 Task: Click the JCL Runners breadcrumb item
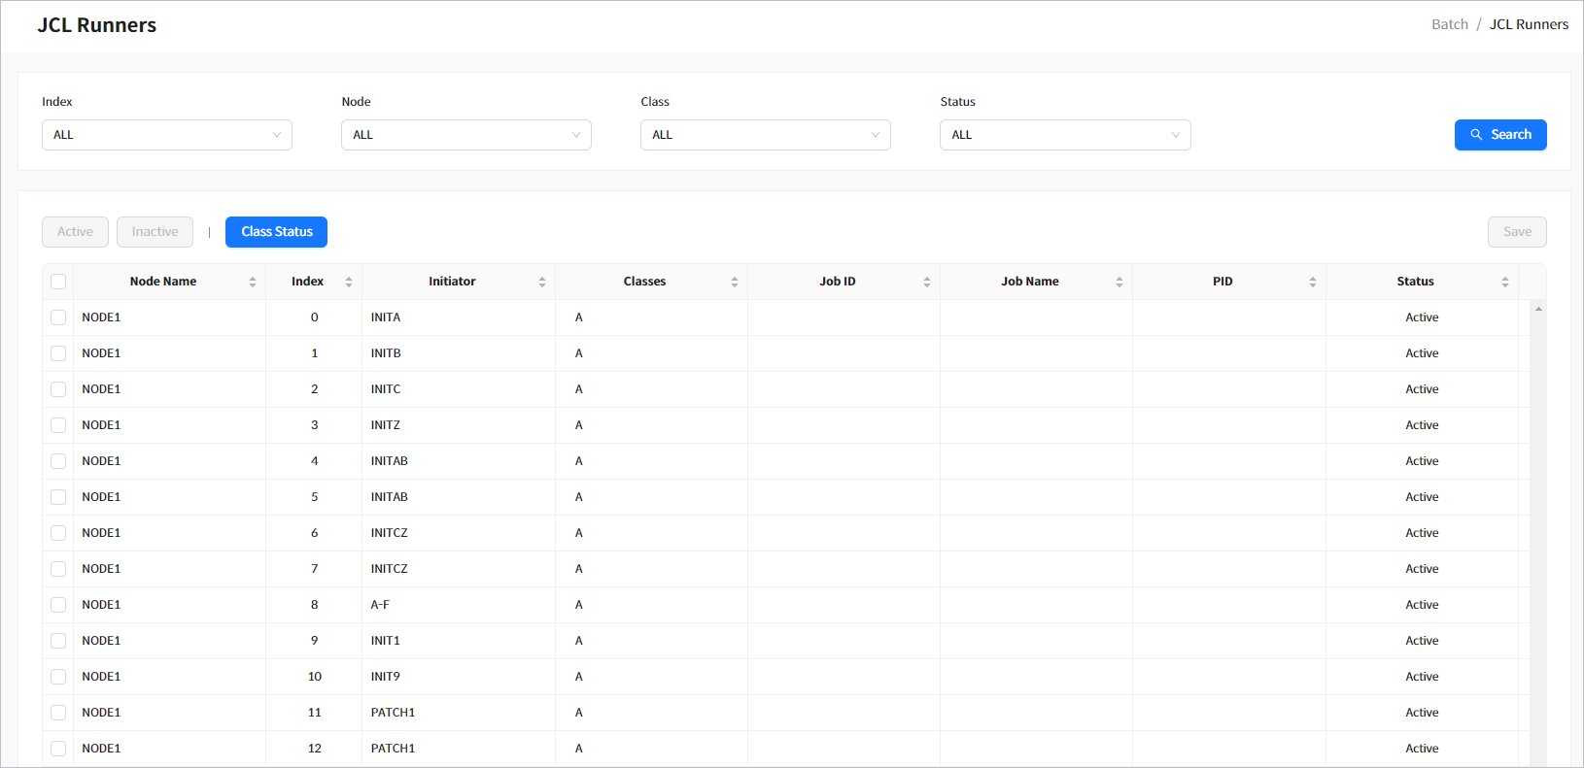pos(1529,24)
